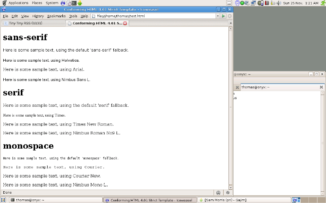The image size is (326, 203).
Task: Click the window selector icon left of the tray
Action: pyautogui.click(x=229, y=3)
